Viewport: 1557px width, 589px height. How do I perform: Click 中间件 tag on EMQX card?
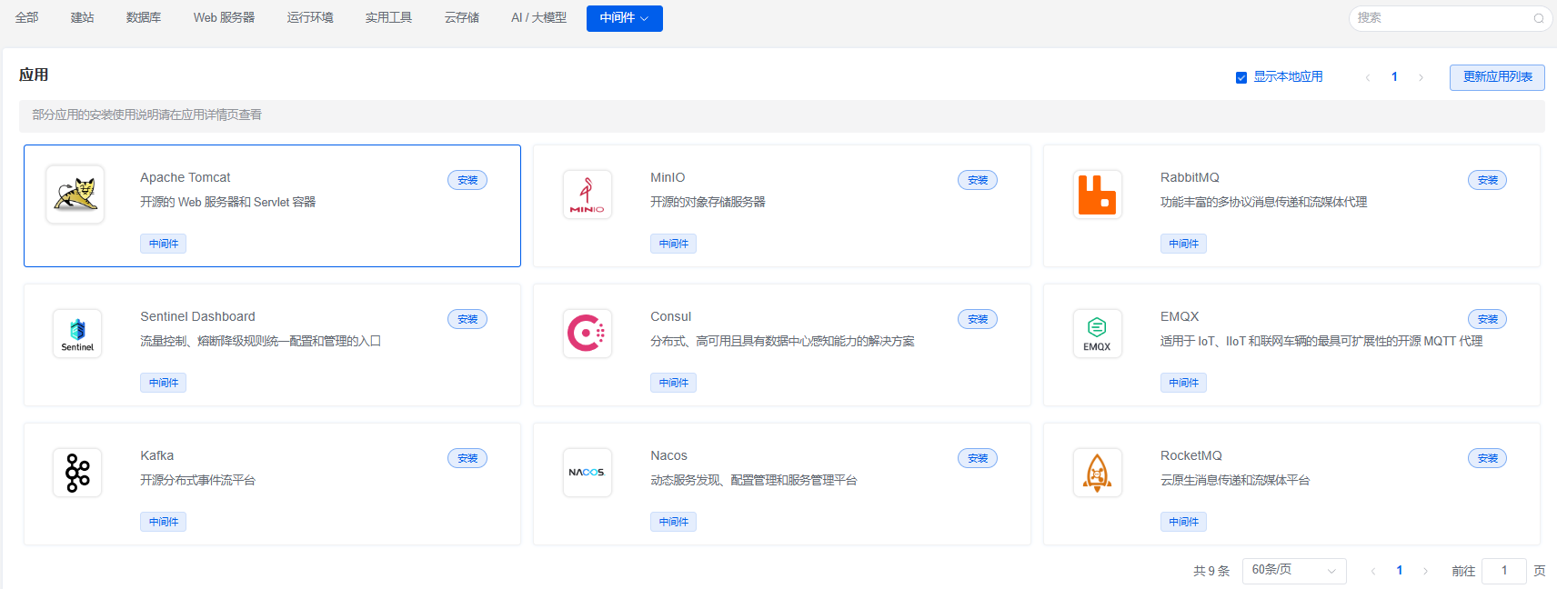[x=1184, y=383]
